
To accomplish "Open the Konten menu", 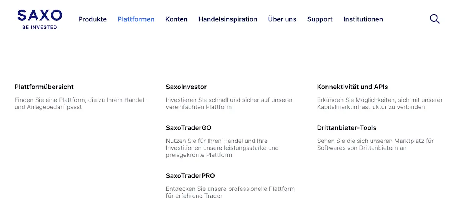I will [176, 19].
